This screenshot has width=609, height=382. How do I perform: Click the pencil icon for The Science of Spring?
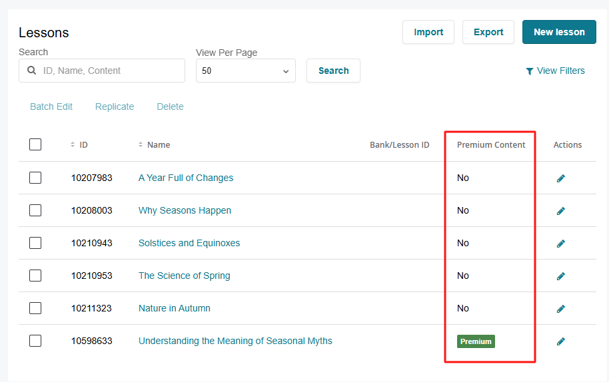tap(561, 276)
